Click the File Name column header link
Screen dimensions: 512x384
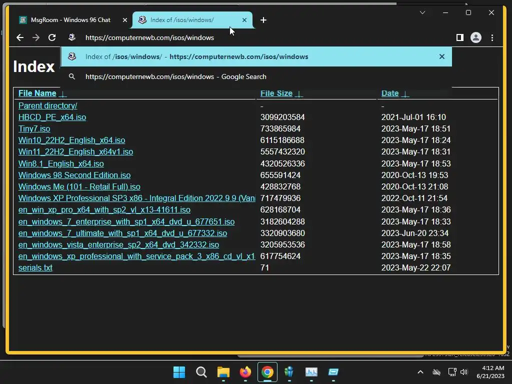[37, 93]
